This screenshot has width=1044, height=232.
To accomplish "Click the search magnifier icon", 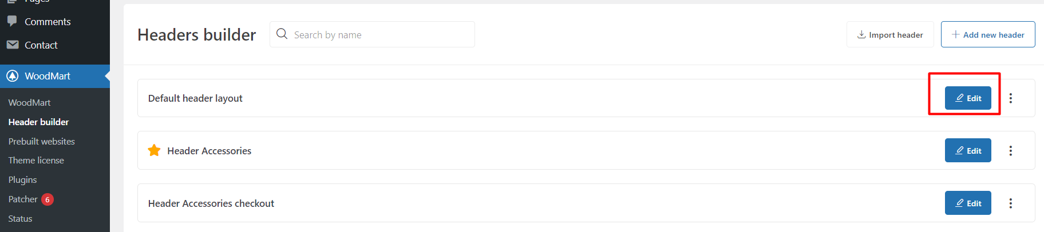I will click(x=282, y=34).
